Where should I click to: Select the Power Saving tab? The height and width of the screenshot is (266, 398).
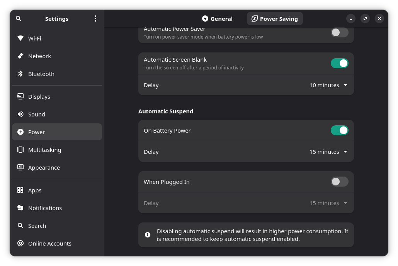(x=275, y=19)
